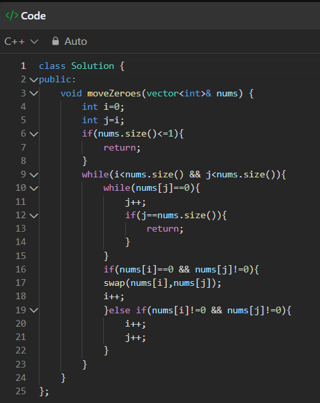Click the closing '};' on line 25
This screenshot has width=320, height=403.
(x=44, y=392)
